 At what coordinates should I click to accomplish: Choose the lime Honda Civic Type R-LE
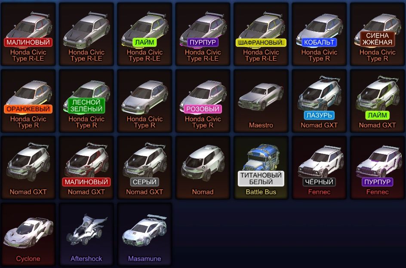[x=145, y=34]
